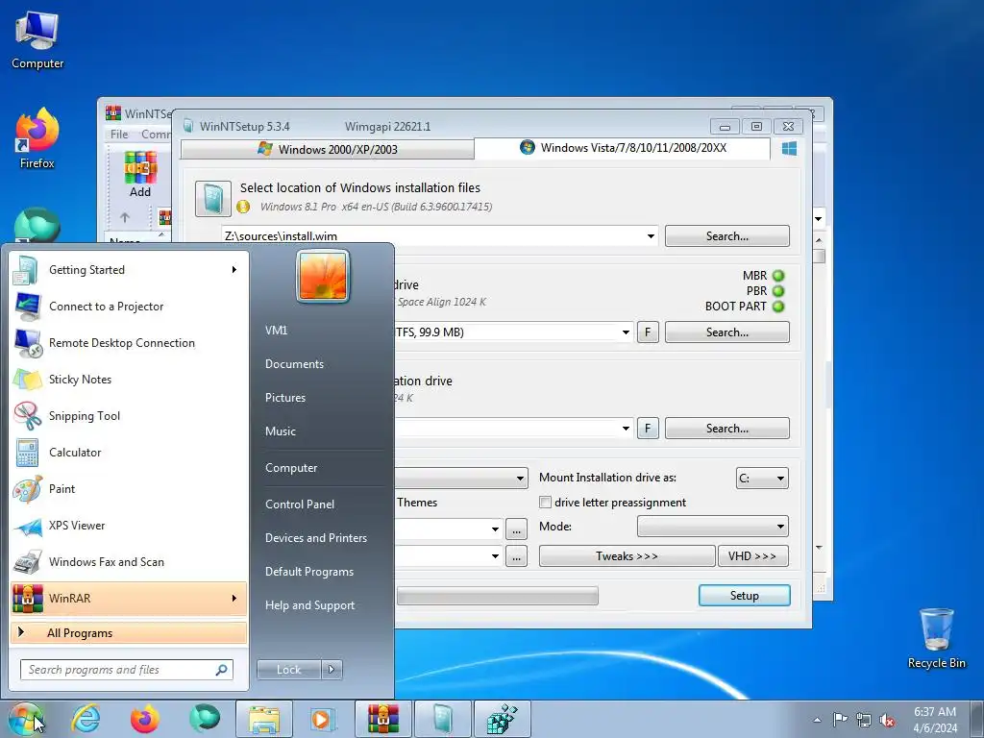Launch Sticky Notes
984x738 pixels.
(x=129, y=379)
